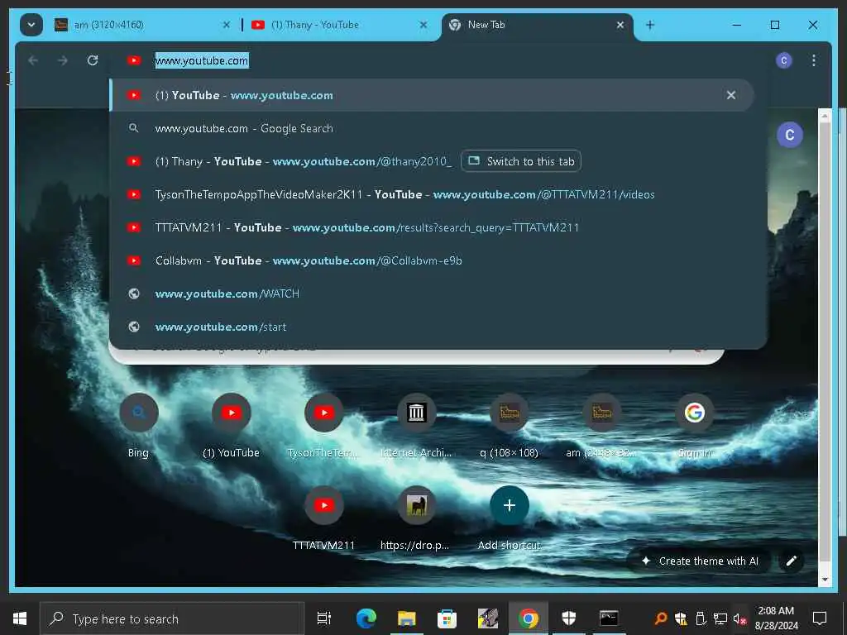Screen dimensions: 847x635
Task: Open a new tab with plus button
Action: (650, 25)
